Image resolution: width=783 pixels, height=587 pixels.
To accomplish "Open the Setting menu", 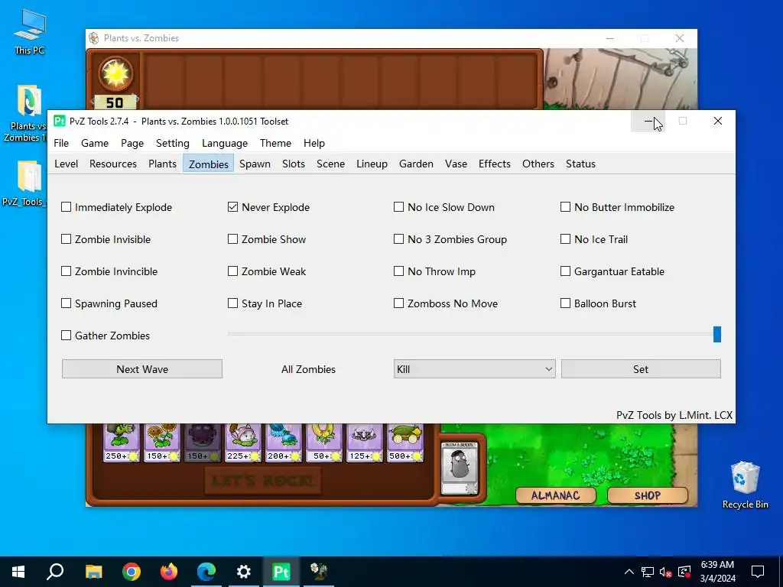I will pos(173,143).
